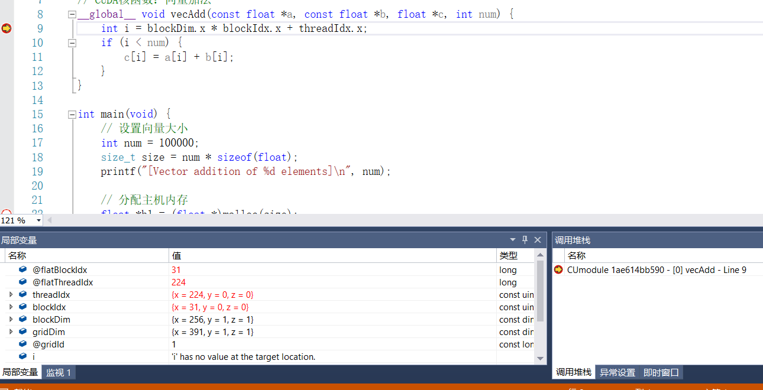The height and width of the screenshot is (390, 763).
Task: Expand the blockIdx variable row
Action: (11, 307)
